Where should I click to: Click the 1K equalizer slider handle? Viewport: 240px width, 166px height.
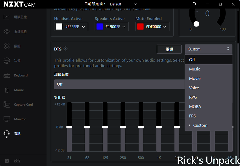pyautogui.click(x=159, y=127)
